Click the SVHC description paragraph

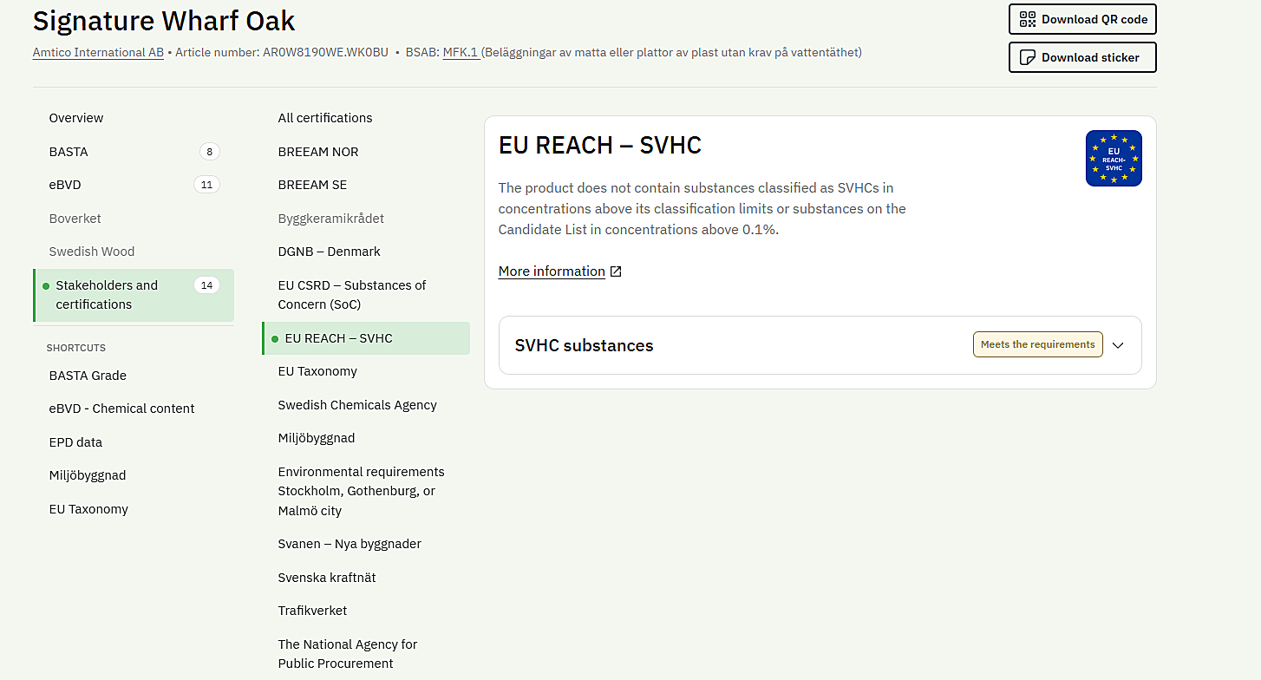coord(702,209)
